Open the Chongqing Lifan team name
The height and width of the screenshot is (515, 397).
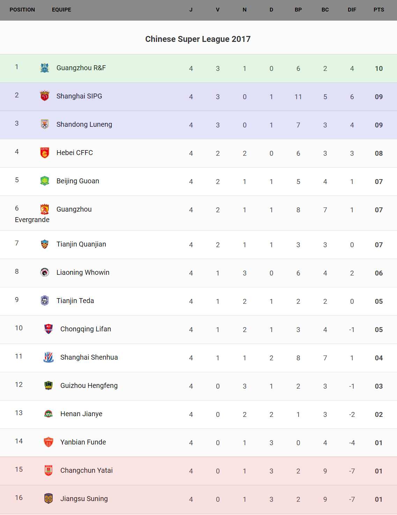tap(85, 329)
